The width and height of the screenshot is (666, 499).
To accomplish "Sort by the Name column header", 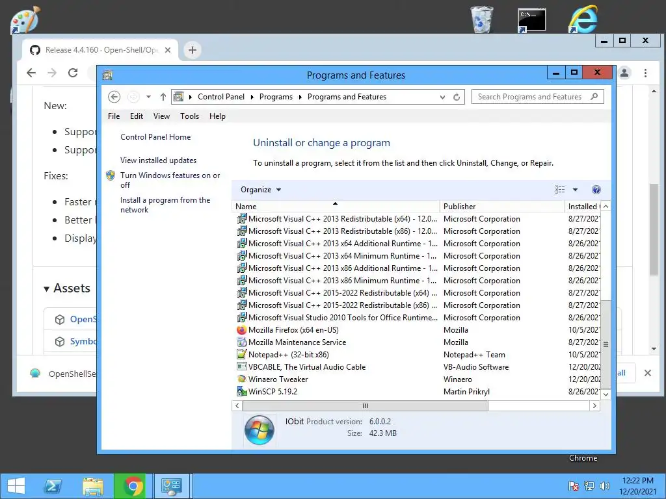I will [x=336, y=206].
